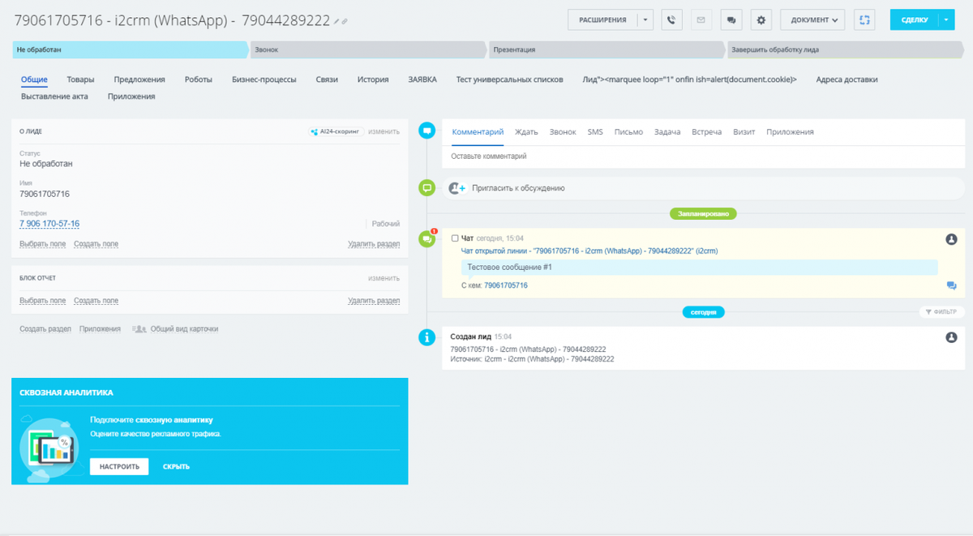Open the chat bubbles icon in header
The height and width of the screenshot is (536, 973).
point(731,19)
